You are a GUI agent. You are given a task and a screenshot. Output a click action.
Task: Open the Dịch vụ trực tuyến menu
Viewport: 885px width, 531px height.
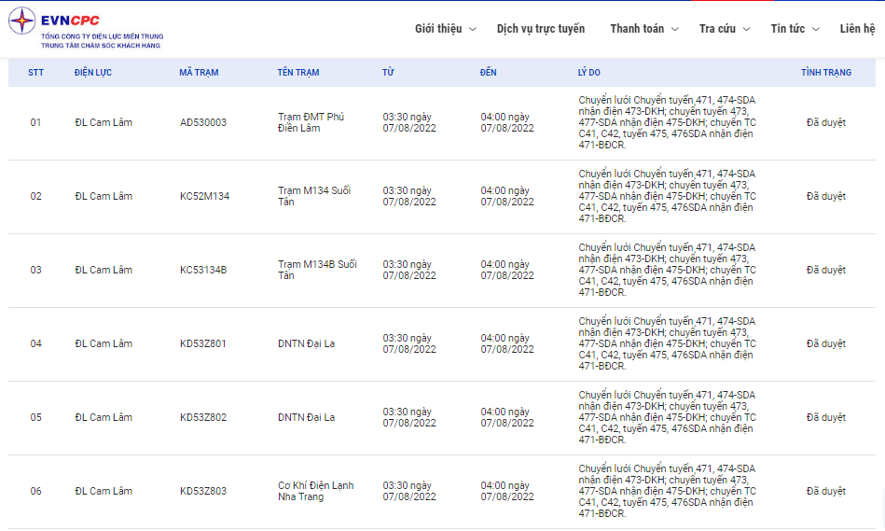[x=541, y=29]
